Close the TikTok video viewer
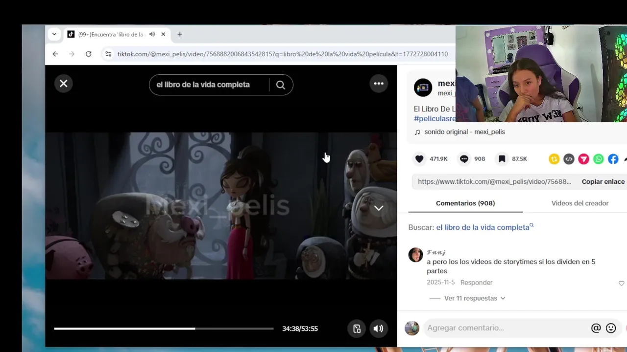This screenshot has height=352, width=627. click(64, 84)
